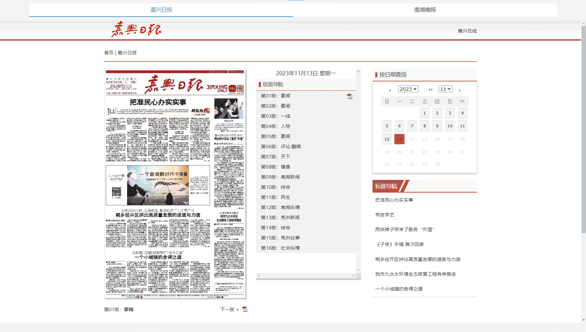Open article 《子夜》手稿 首次回家
The image size is (586, 332).
coord(400,244)
